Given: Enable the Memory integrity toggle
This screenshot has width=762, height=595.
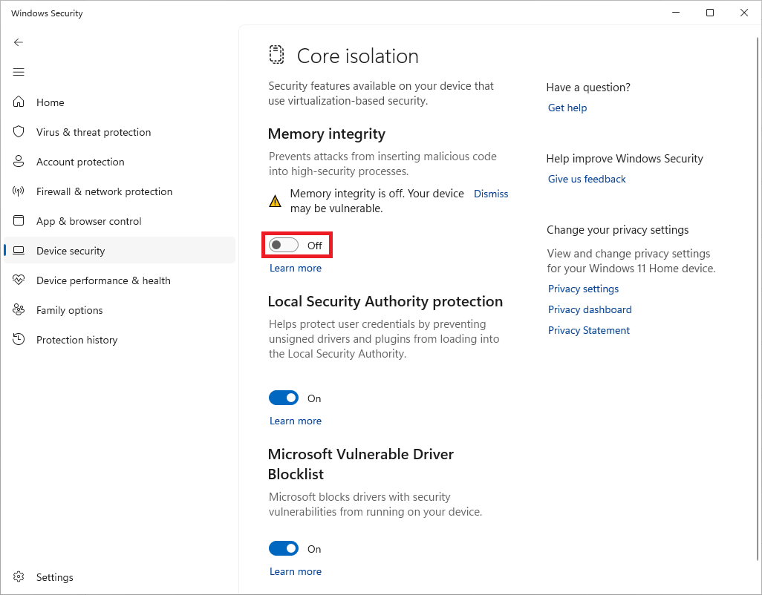Looking at the screenshot, I should 283,245.
